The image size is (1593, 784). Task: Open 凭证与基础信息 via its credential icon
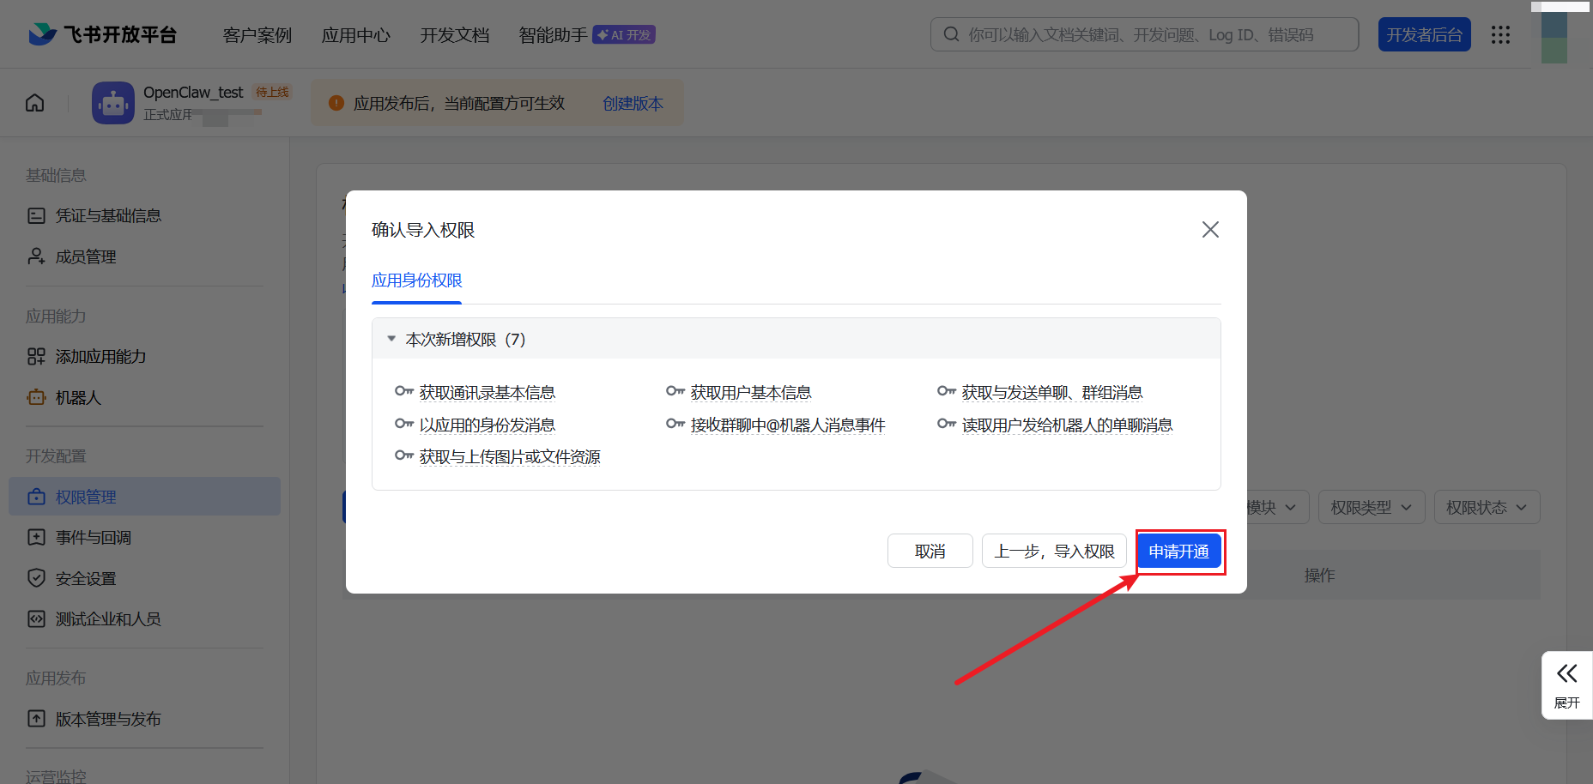click(x=36, y=214)
